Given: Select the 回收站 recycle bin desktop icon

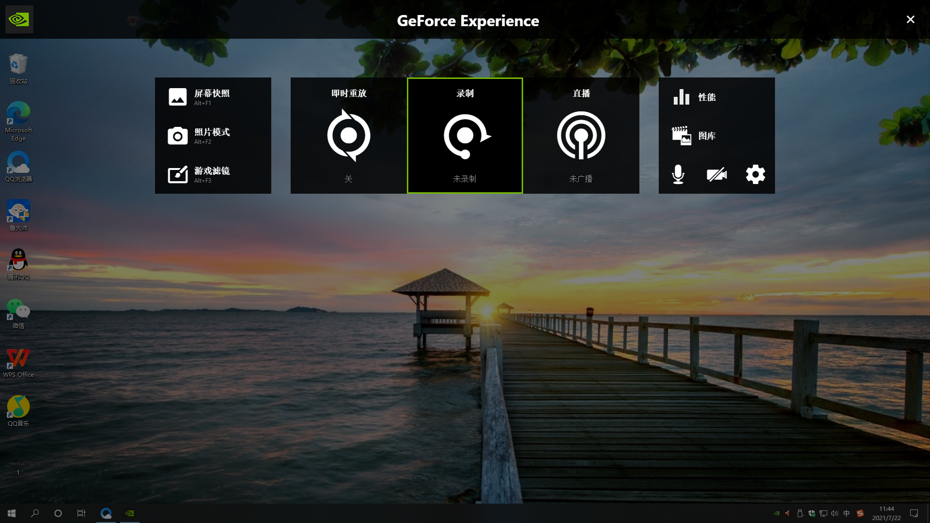Looking at the screenshot, I should (x=18, y=69).
